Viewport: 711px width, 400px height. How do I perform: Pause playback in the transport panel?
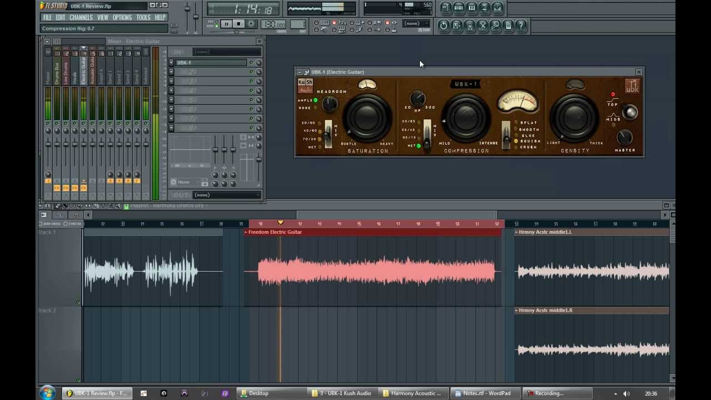pyautogui.click(x=226, y=24)
